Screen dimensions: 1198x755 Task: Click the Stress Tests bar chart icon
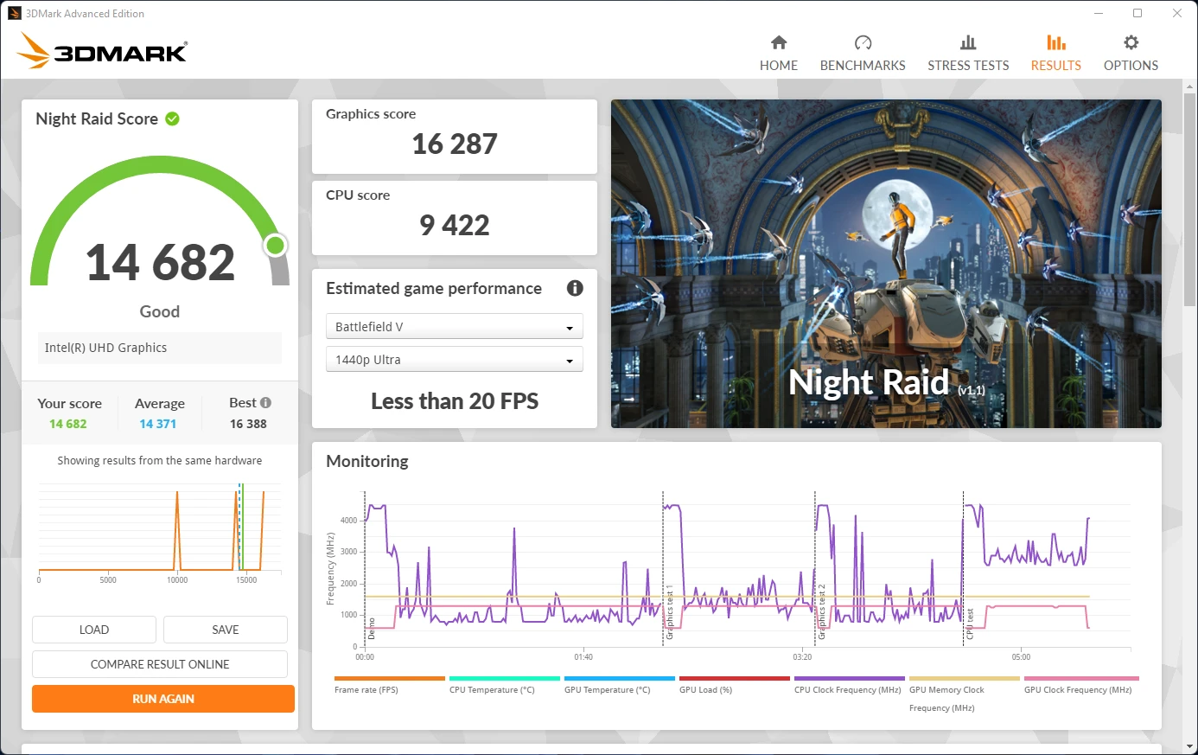pyautogui.click(x=968, y=42)
